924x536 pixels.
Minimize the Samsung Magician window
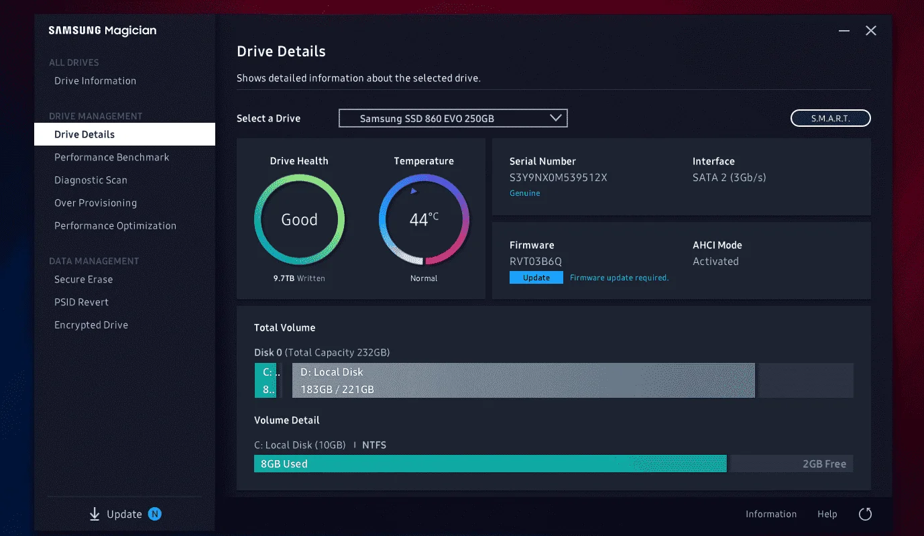[844, 31]
